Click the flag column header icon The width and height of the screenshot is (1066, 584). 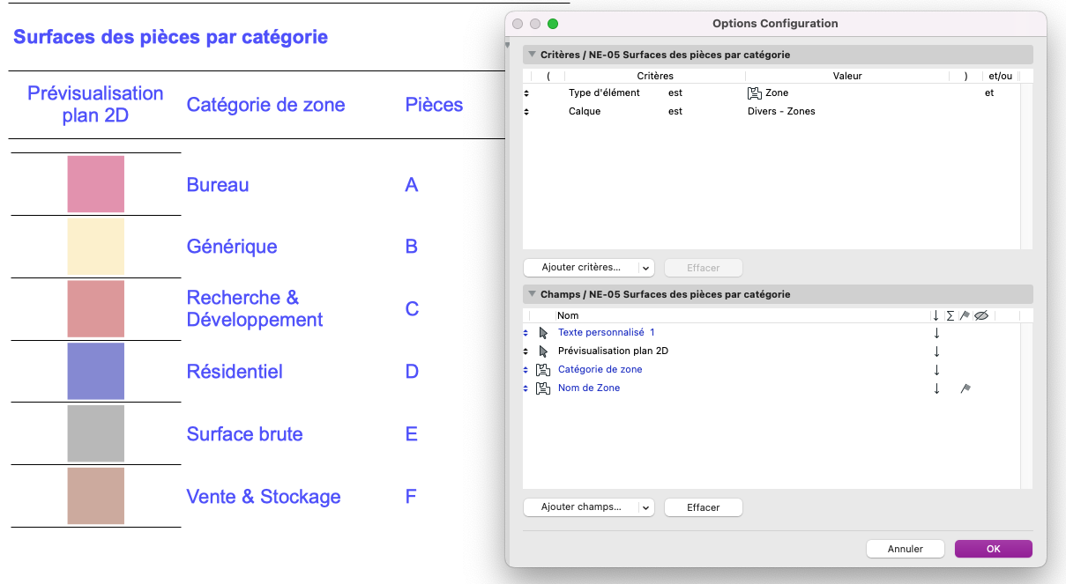coord(965,315)
